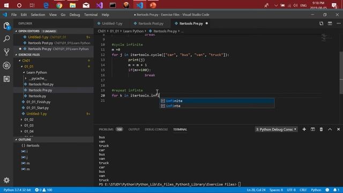Open the Extensions view

pos(6,79)
